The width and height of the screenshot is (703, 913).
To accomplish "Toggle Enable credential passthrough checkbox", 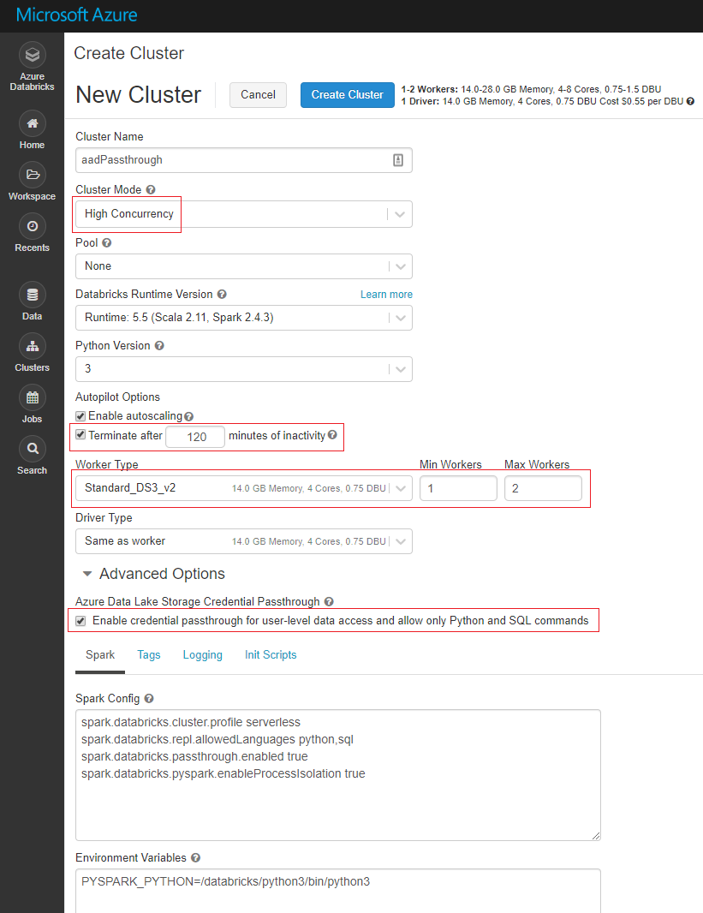I will (80, 621).
